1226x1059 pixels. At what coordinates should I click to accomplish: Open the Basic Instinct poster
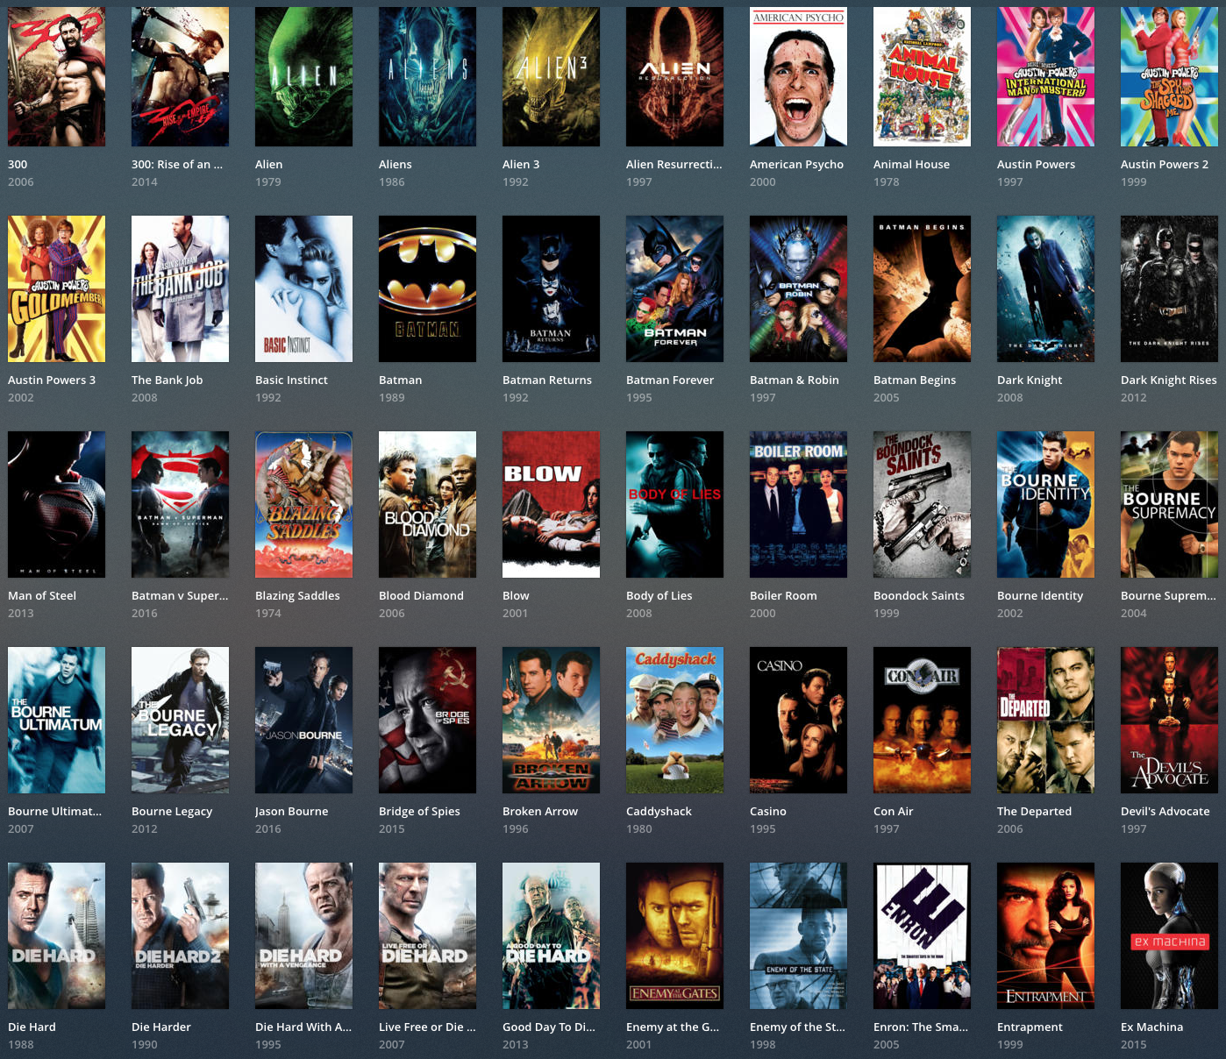[x=303, y=288]
